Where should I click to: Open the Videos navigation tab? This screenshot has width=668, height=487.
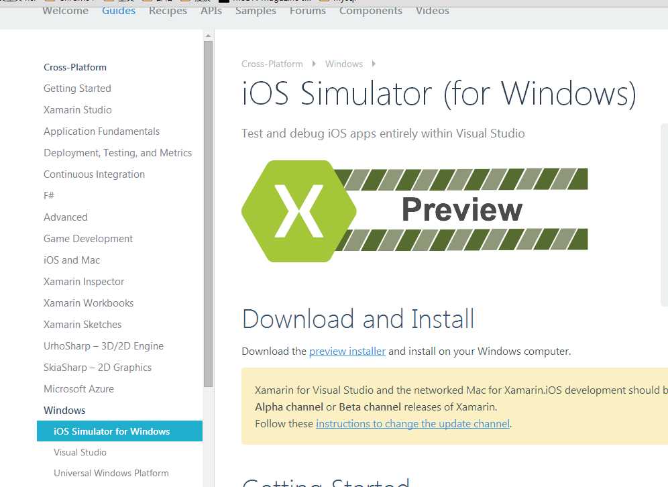click(x=433, y=11)
